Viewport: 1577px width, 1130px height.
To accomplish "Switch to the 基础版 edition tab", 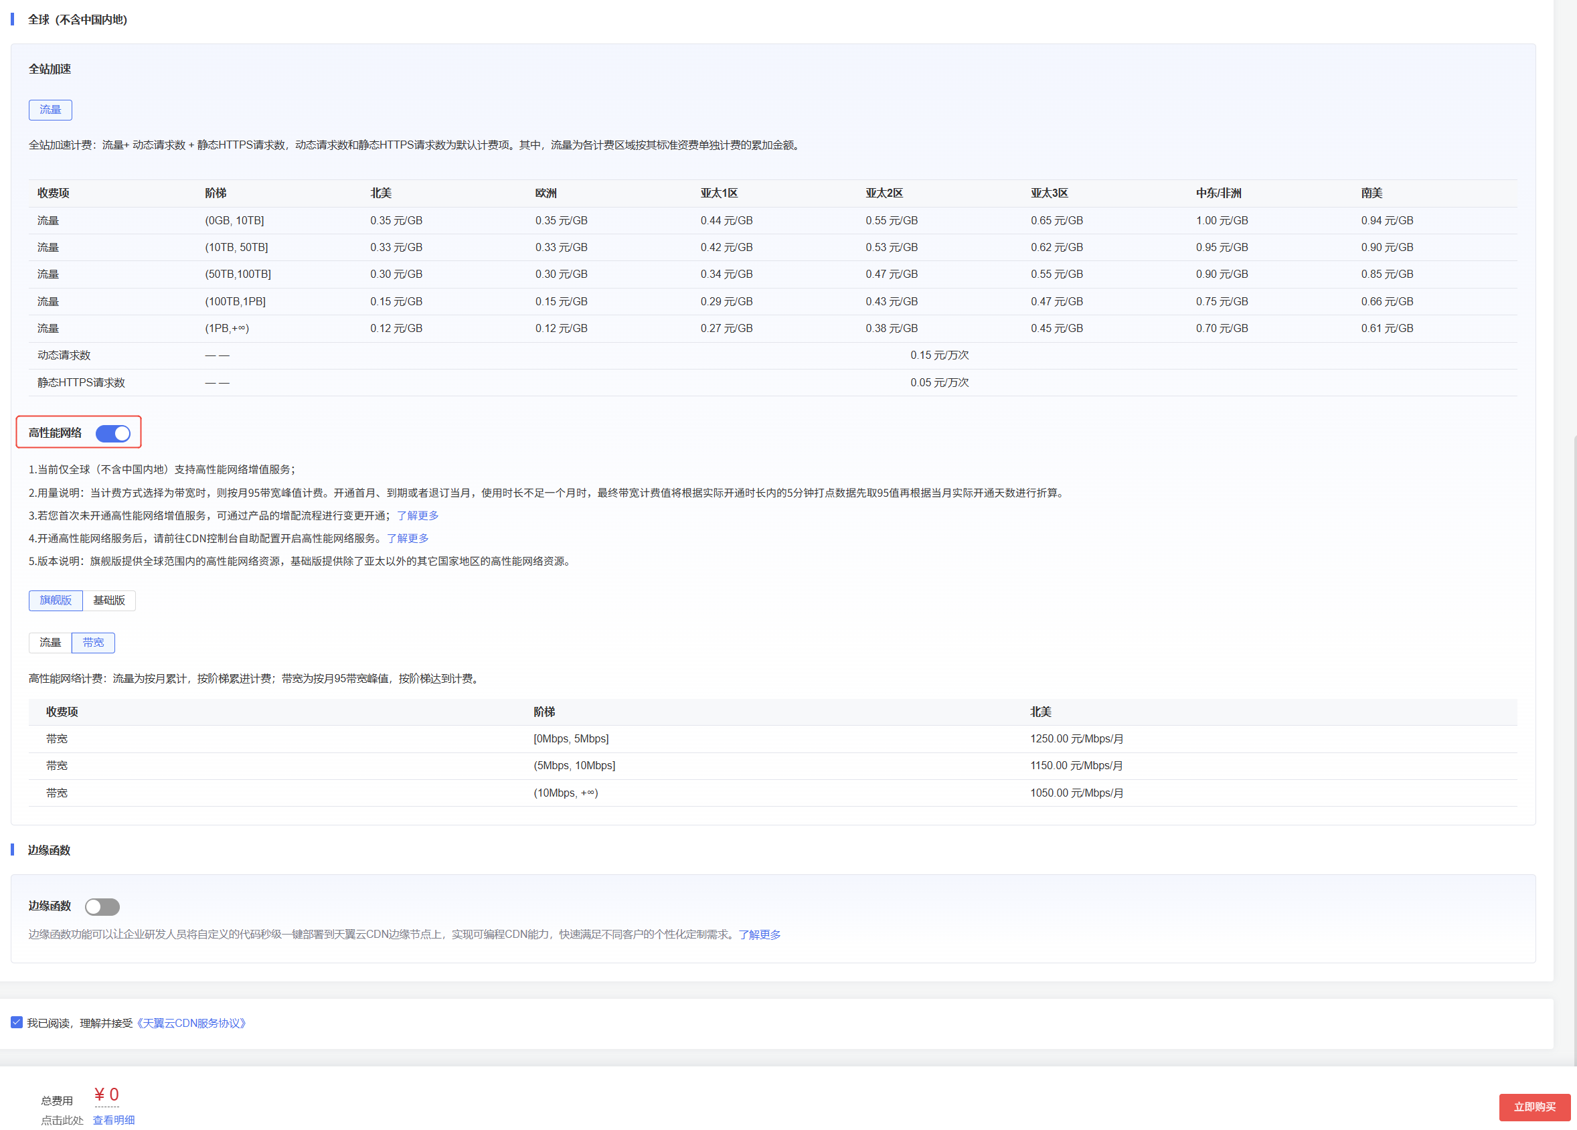I will pyautogui.click(x=109, y=600).
